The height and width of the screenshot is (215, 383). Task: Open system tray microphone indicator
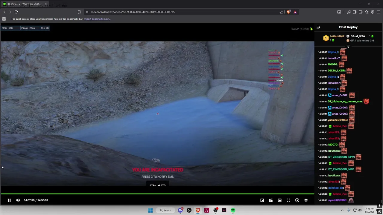tap(349, 210)
